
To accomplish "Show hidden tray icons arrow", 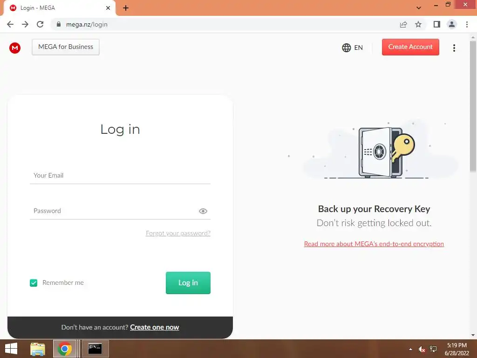I will 410,349.
